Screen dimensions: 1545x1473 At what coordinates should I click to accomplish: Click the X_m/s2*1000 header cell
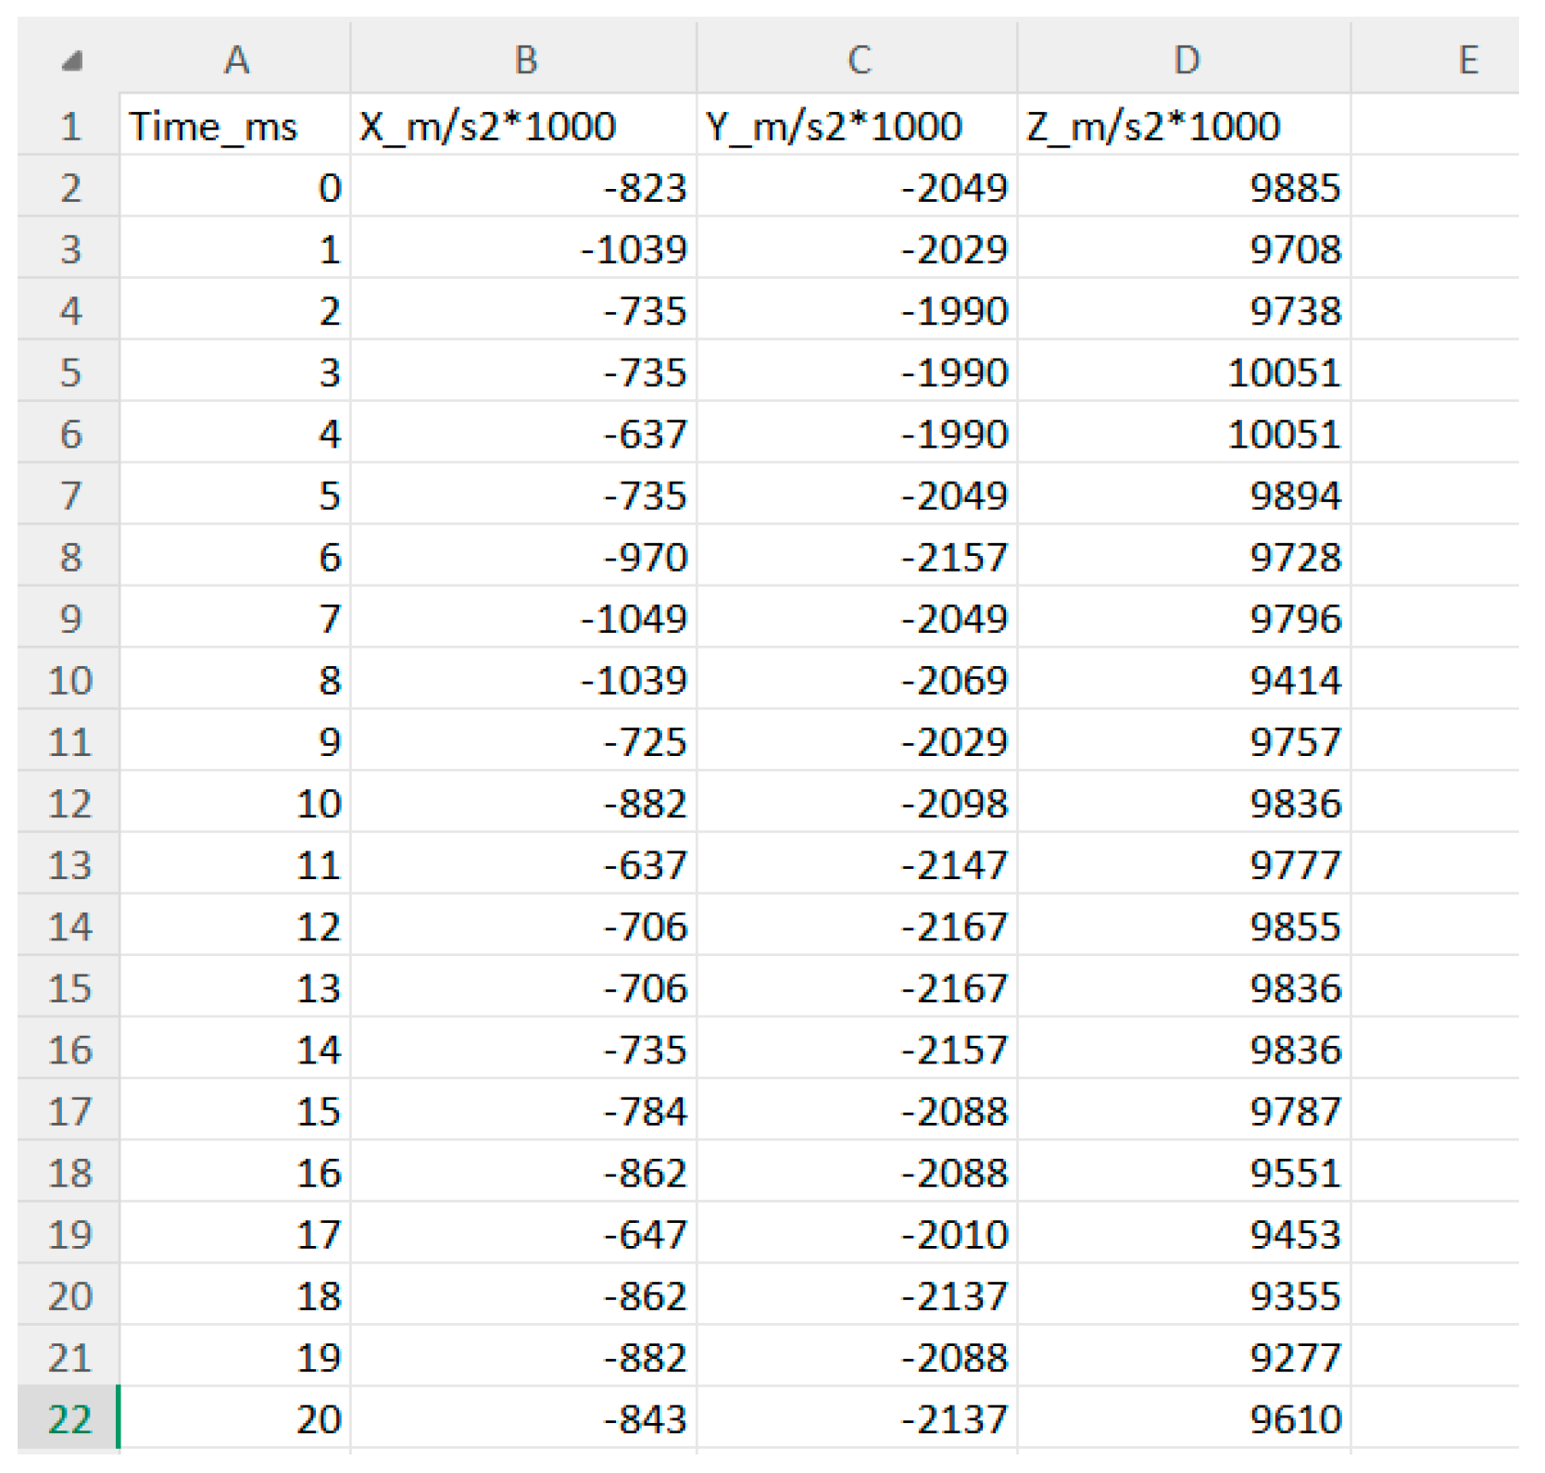pos(524,126)
